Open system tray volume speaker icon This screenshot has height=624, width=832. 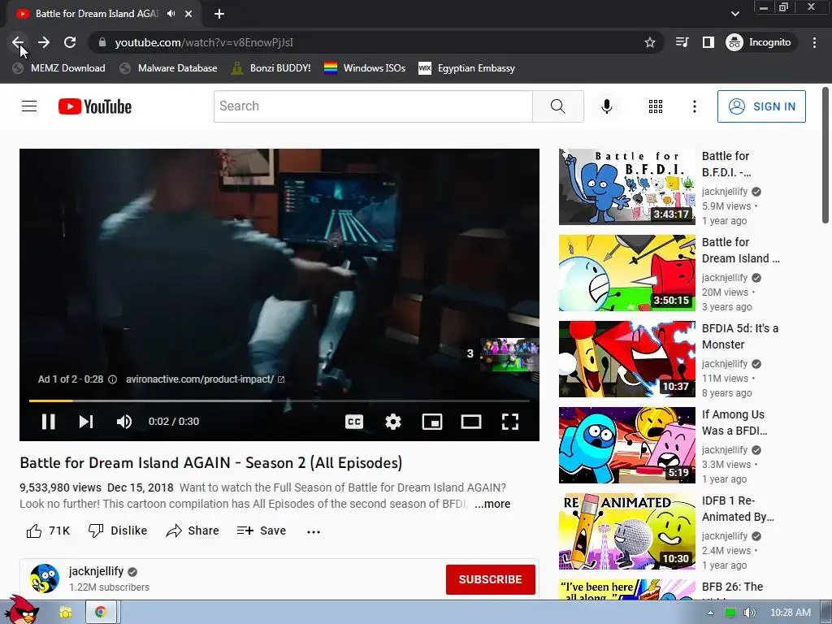749,613
